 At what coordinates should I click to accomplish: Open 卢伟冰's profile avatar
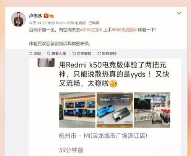18,19
